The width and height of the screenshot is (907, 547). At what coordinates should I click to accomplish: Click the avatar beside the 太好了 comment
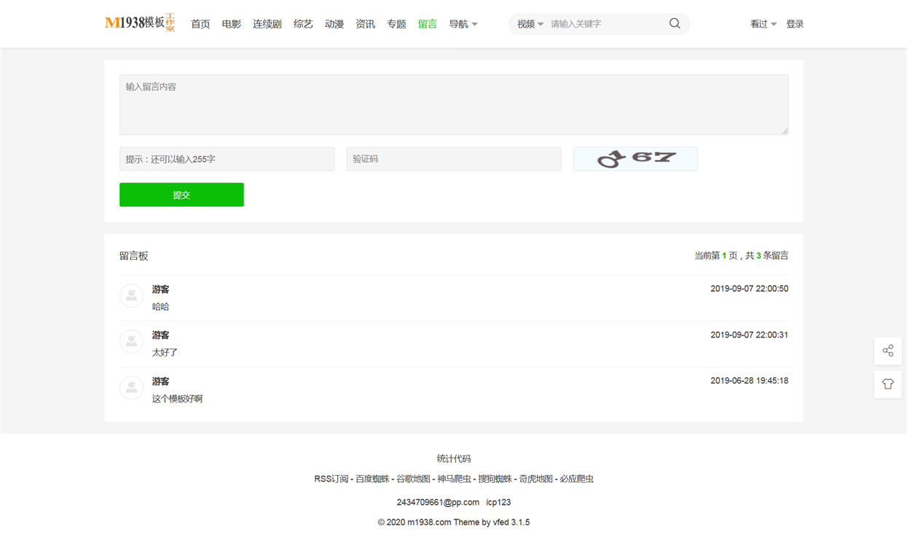pyautogui.click(x=131, y=341)
